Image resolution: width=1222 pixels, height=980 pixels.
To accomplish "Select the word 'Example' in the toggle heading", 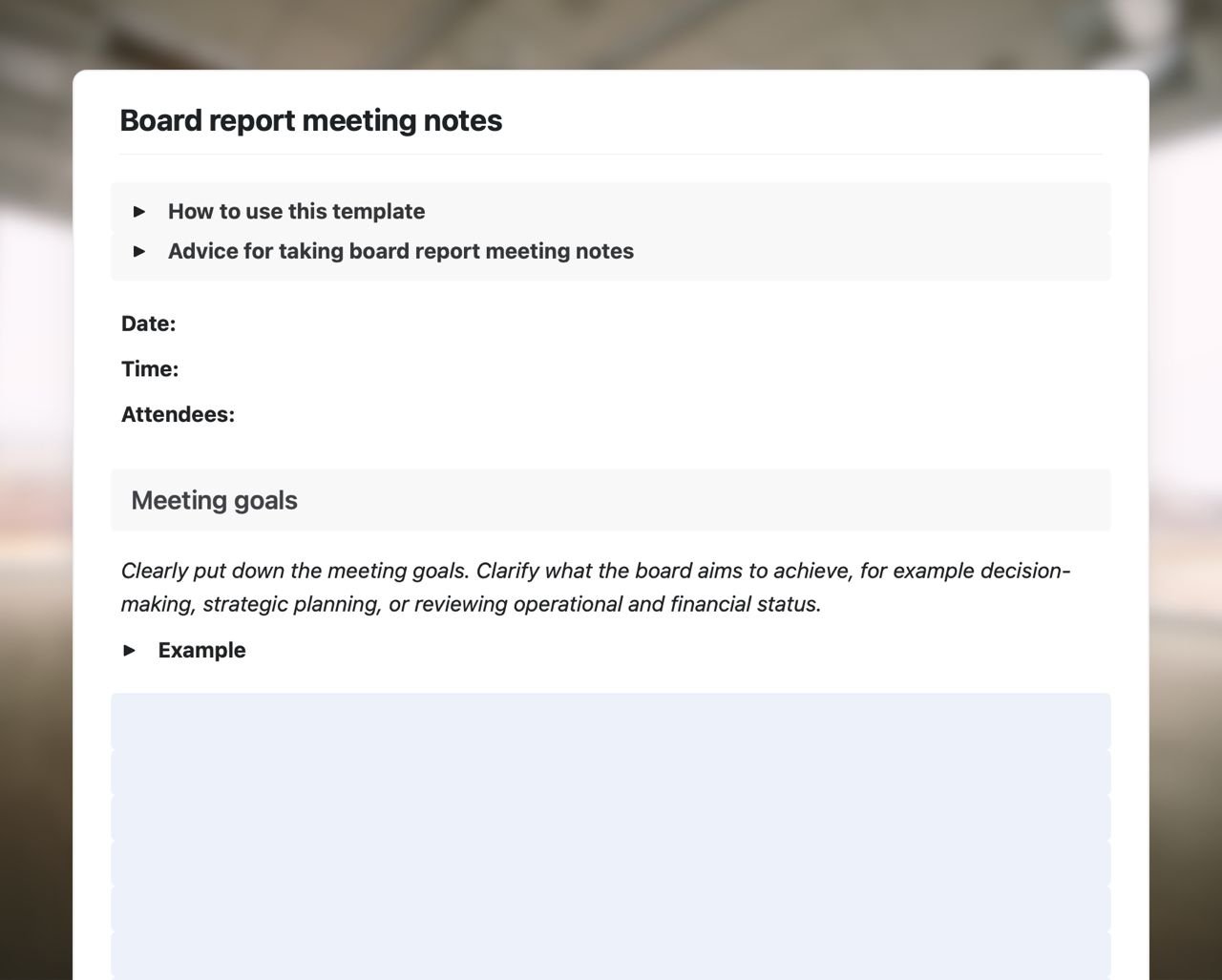I will [x=201, y=650].
